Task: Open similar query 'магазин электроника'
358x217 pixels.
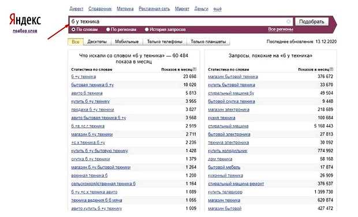Action: pyautogui.click(x=229, y=110)
